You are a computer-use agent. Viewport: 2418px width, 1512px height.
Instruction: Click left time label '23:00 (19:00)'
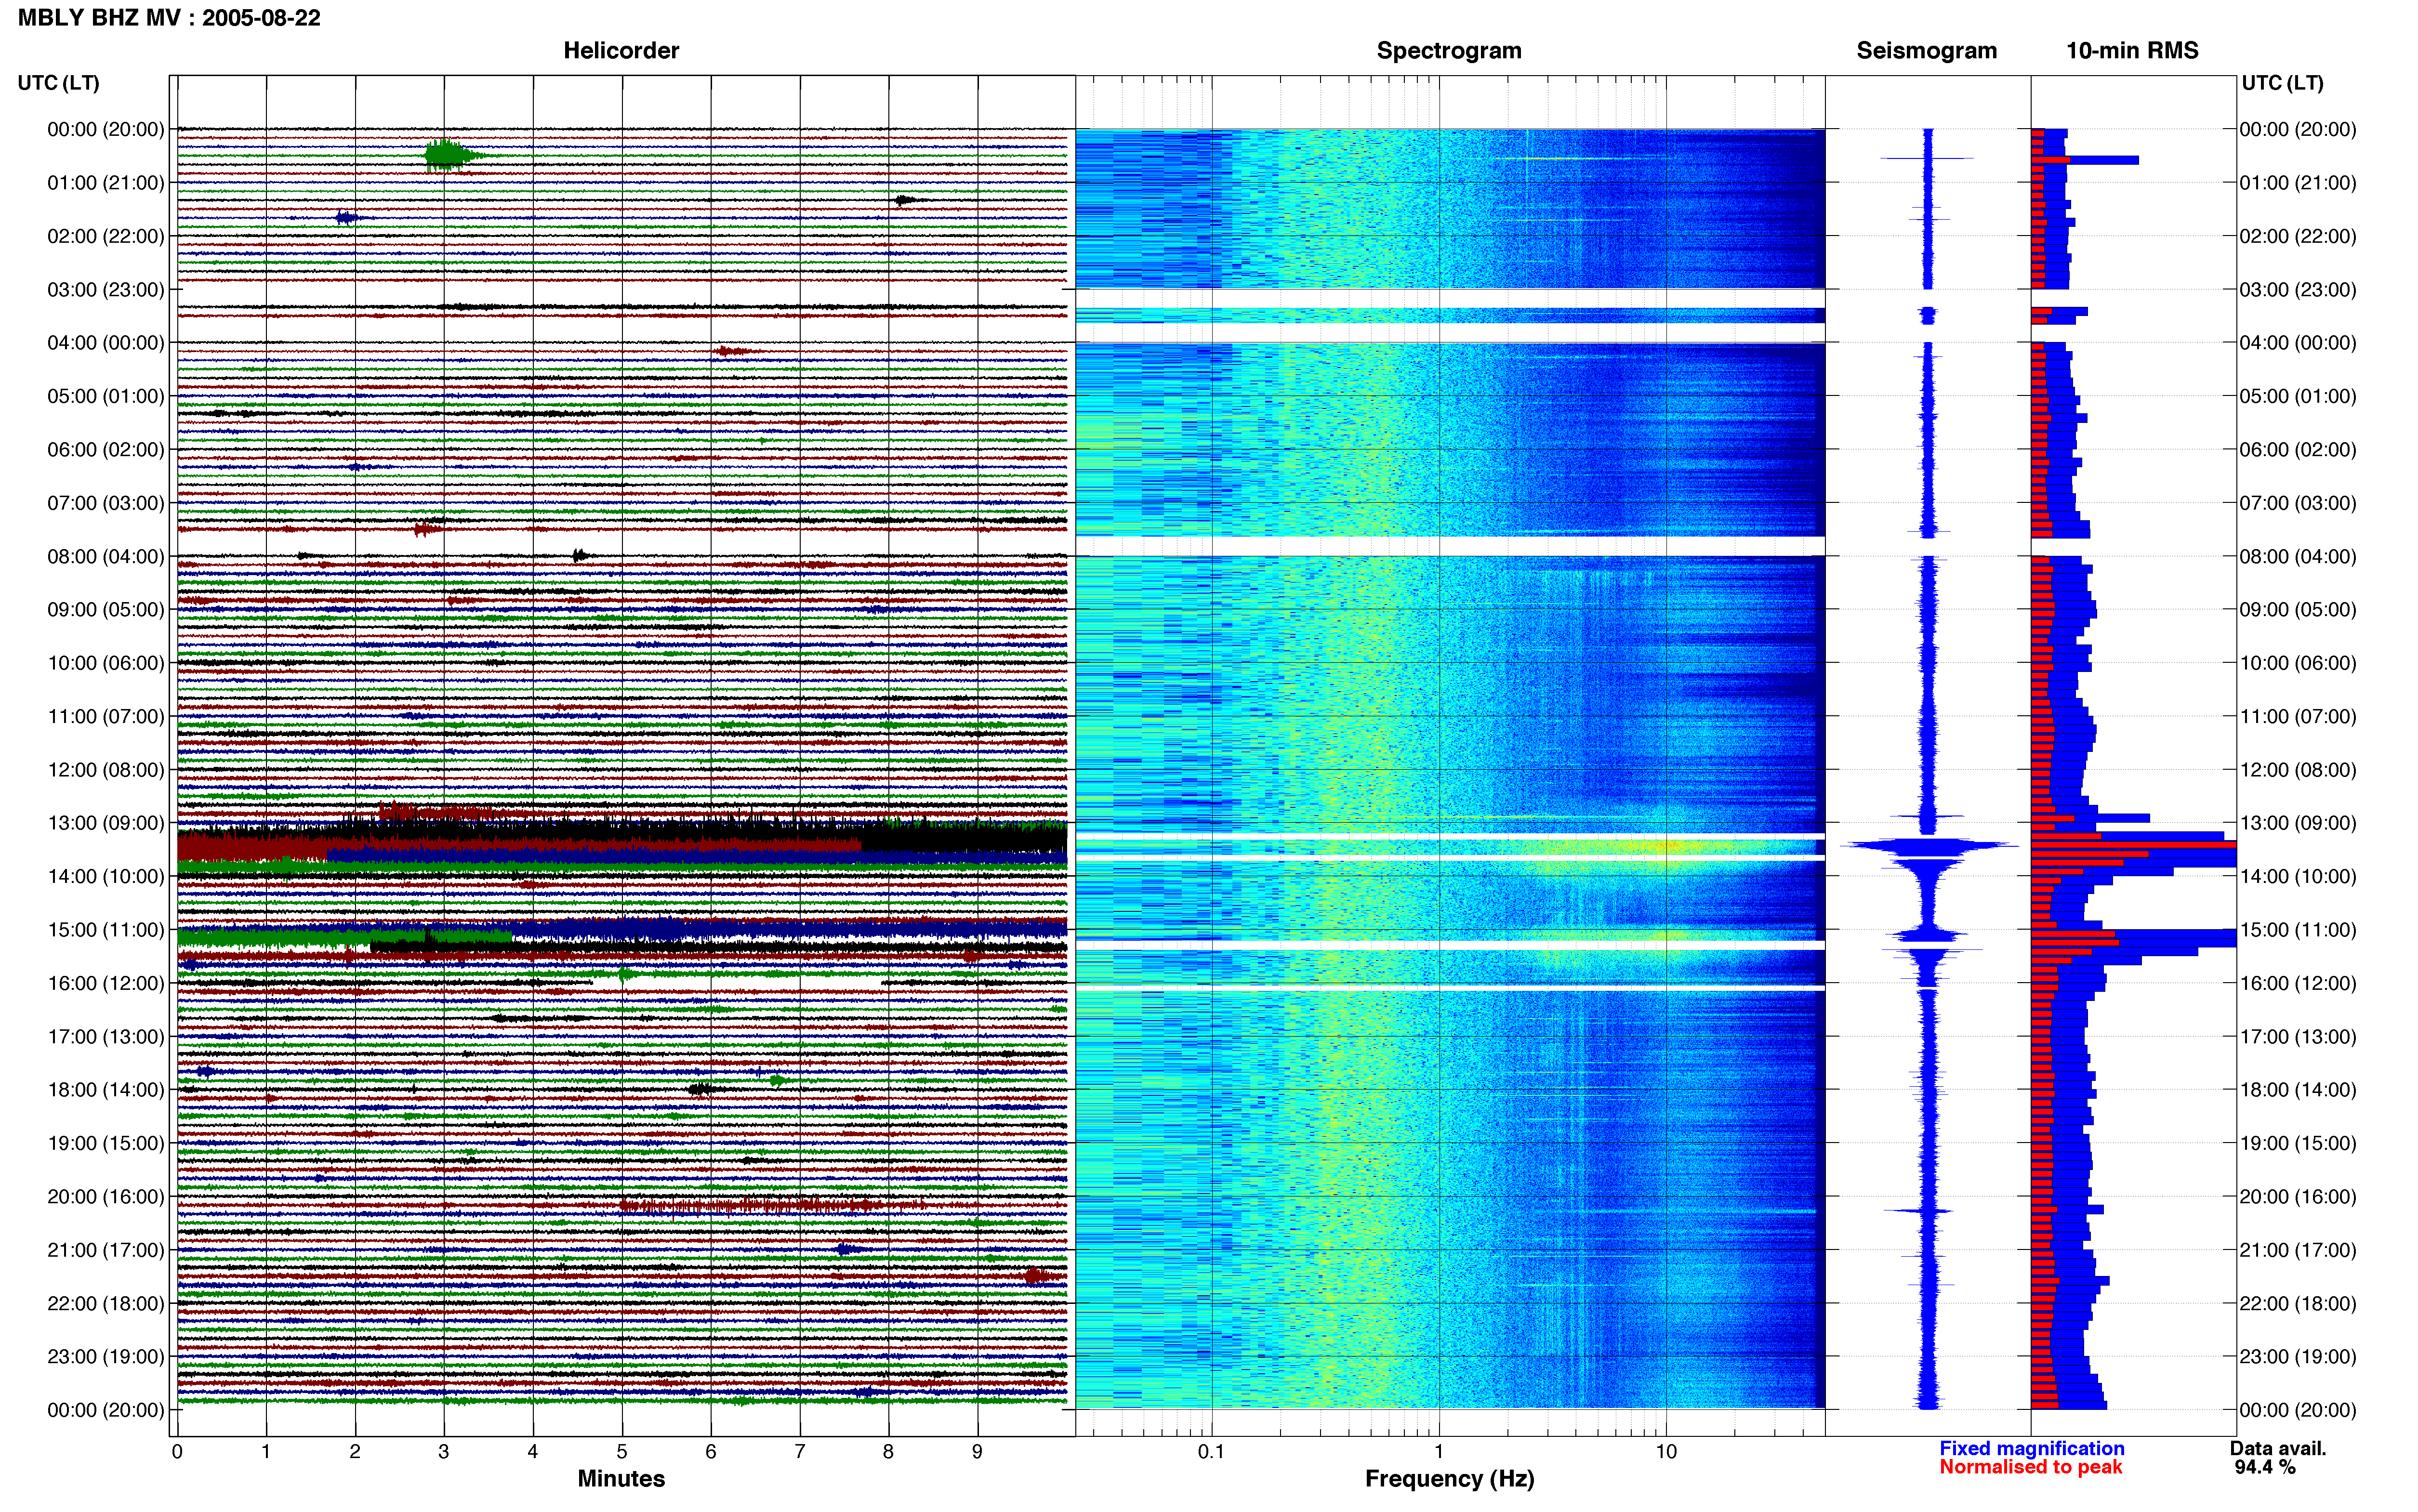(106, 1356)
